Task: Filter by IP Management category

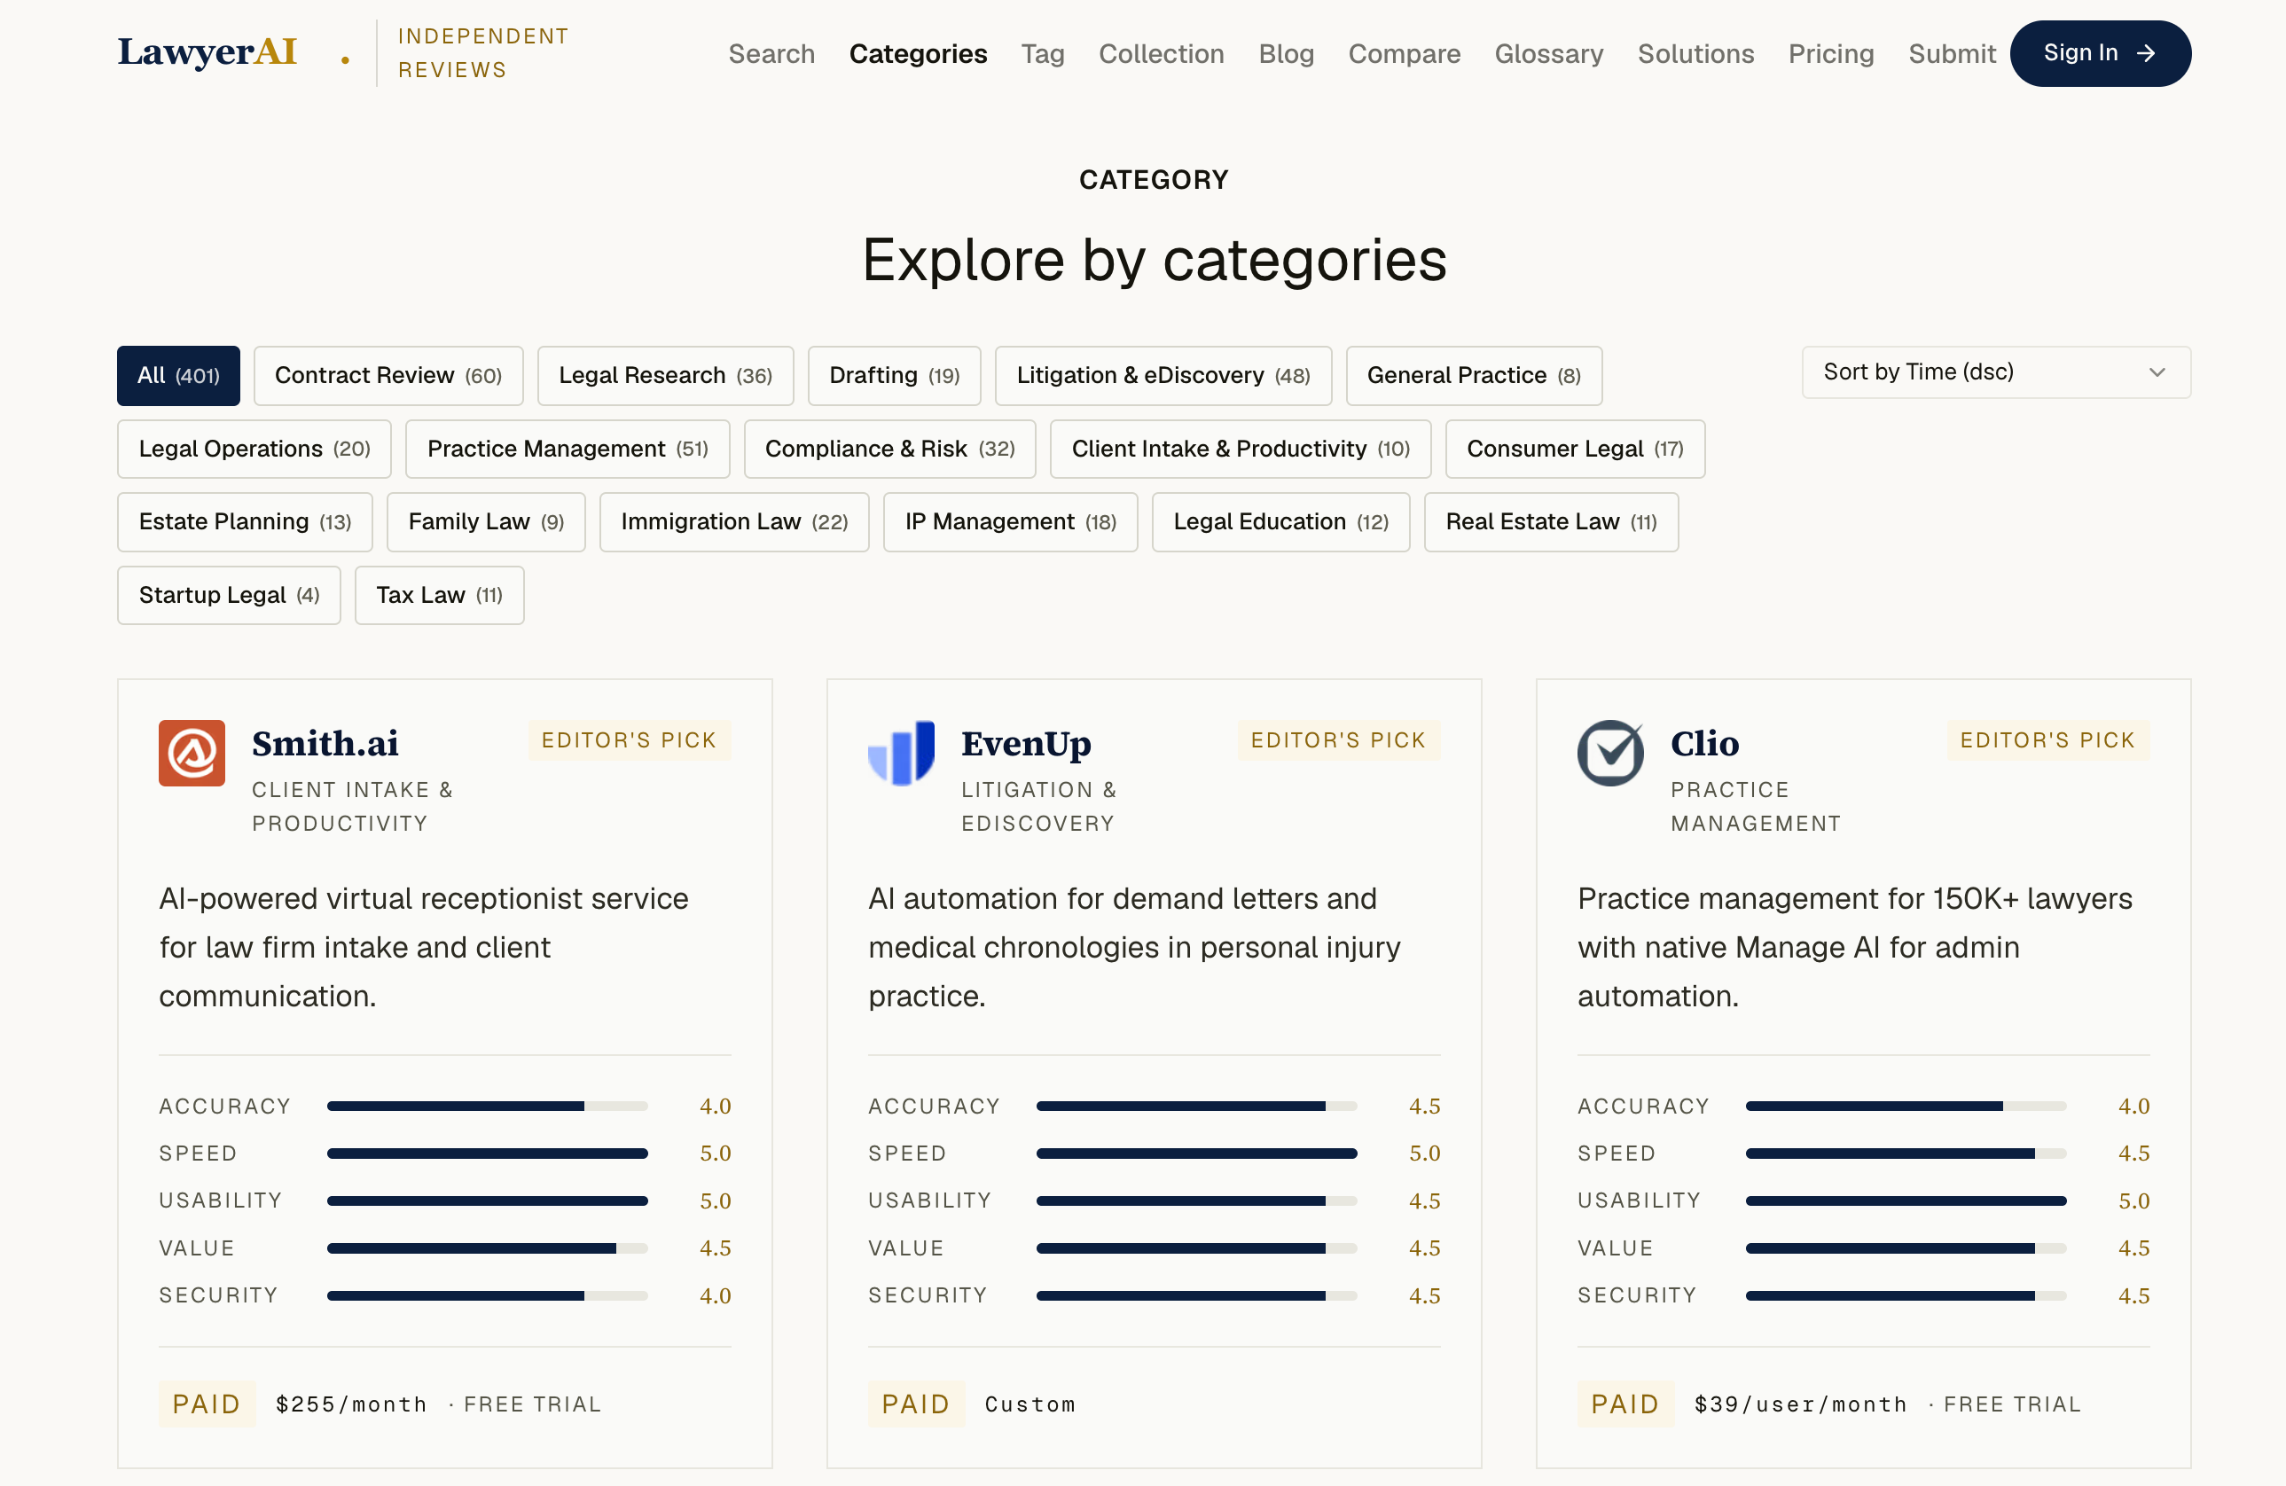Action: (x=1011, y=521)
